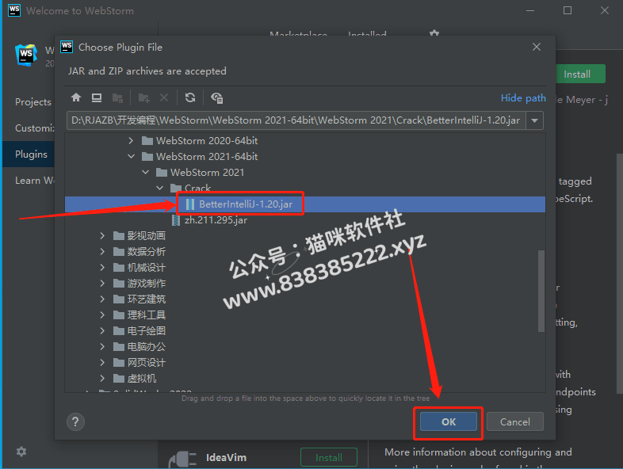Select the WebStorm 2020-64bit folder
The height and width of the screenshot is (469, 623).
point(200,140)
